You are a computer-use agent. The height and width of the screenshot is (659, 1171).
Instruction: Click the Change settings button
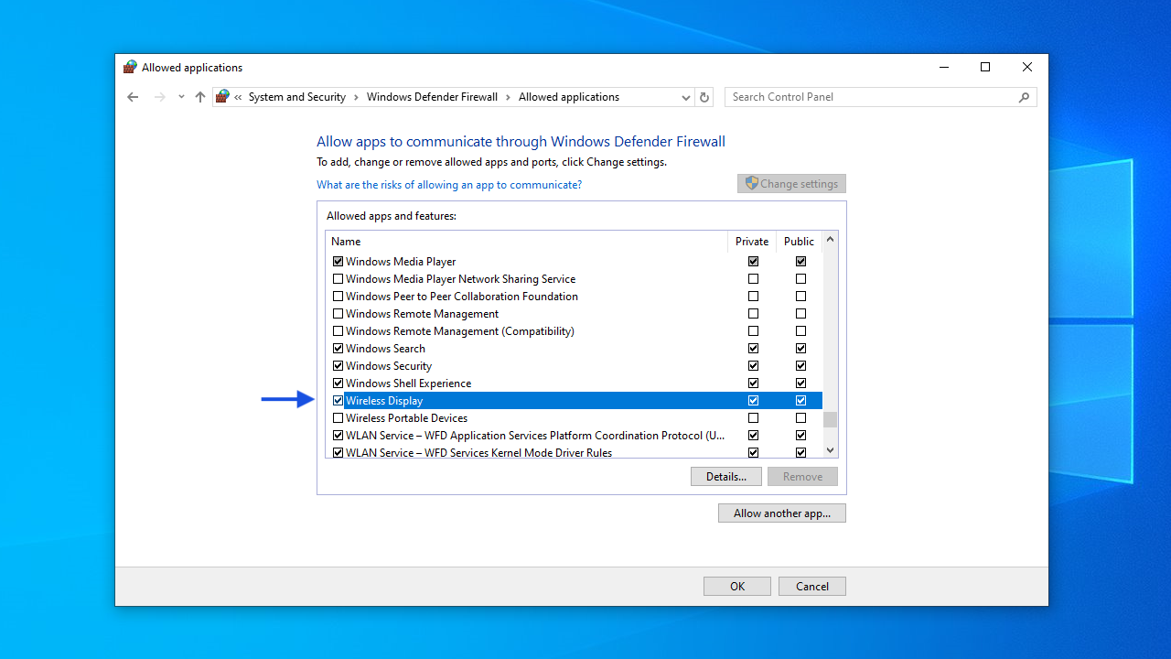pos(791,184)
